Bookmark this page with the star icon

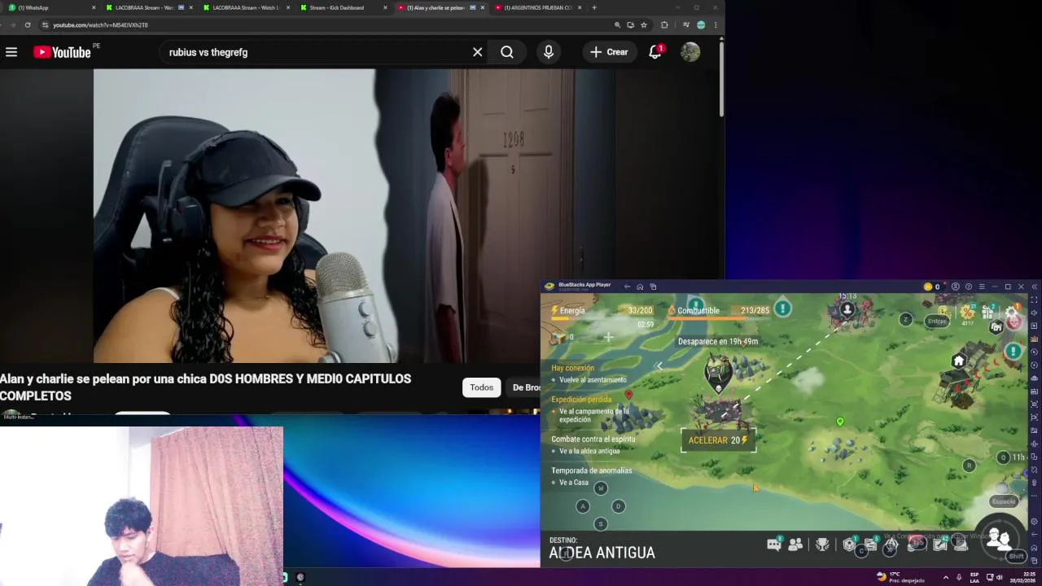coord(644,25)
